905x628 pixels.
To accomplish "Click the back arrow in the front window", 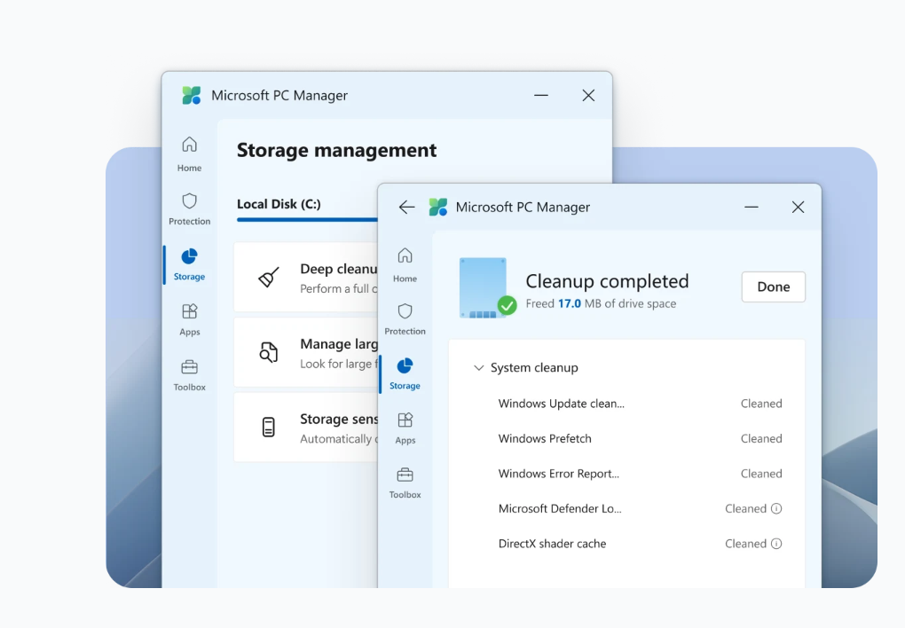I will 407,208.
